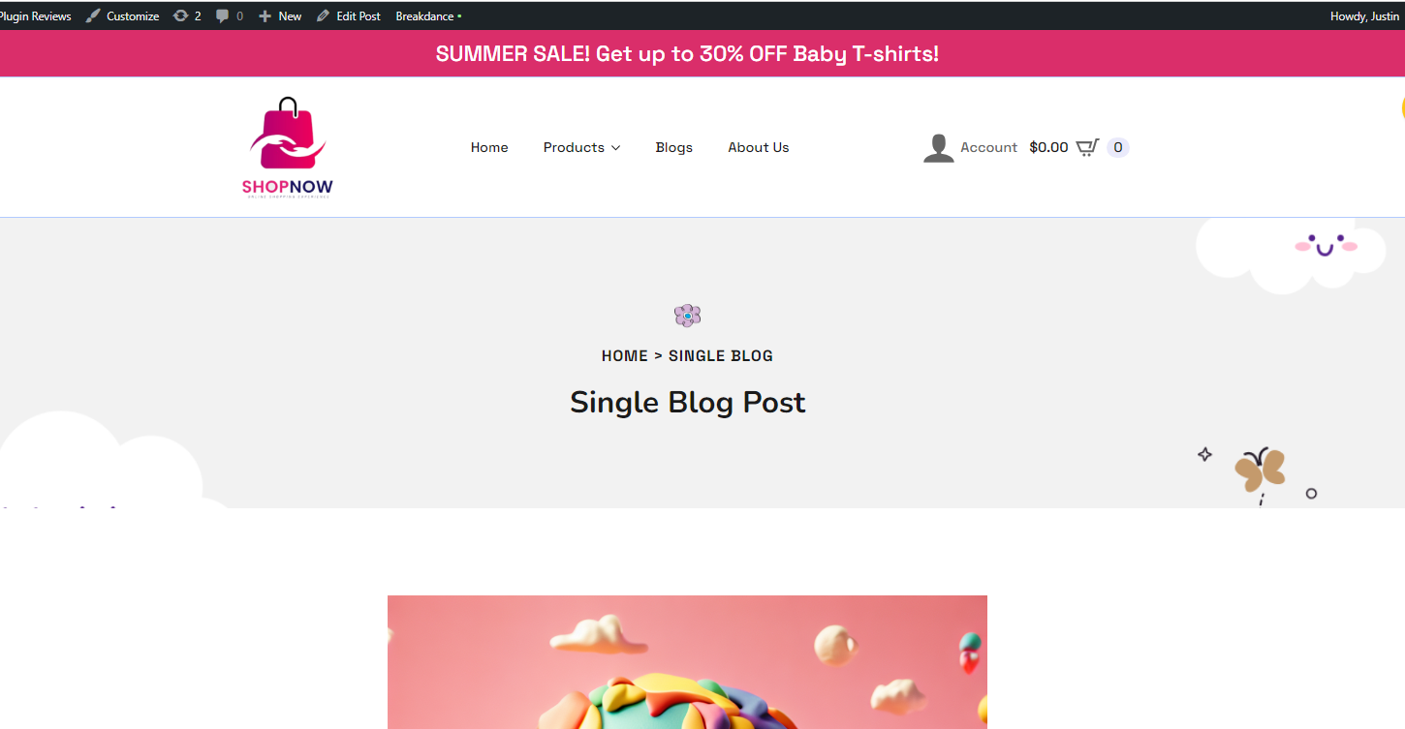
Task: Click the blog featured image
Action: coord(687,662)
